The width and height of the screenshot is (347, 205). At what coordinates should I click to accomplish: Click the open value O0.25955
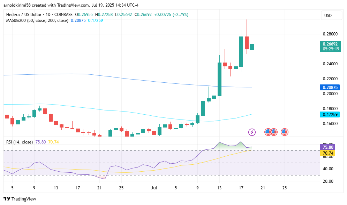[84, 15]
